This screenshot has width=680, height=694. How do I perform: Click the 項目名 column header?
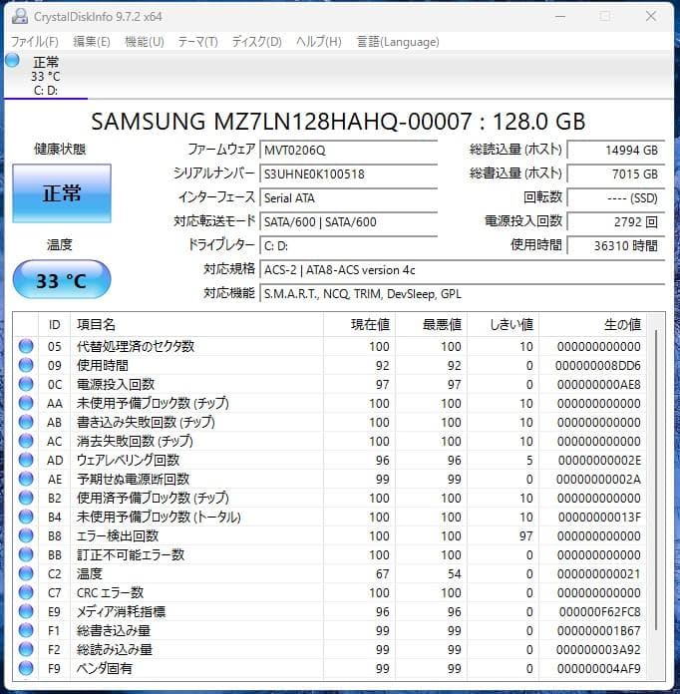pyautogui.click(x=196, y=324)
